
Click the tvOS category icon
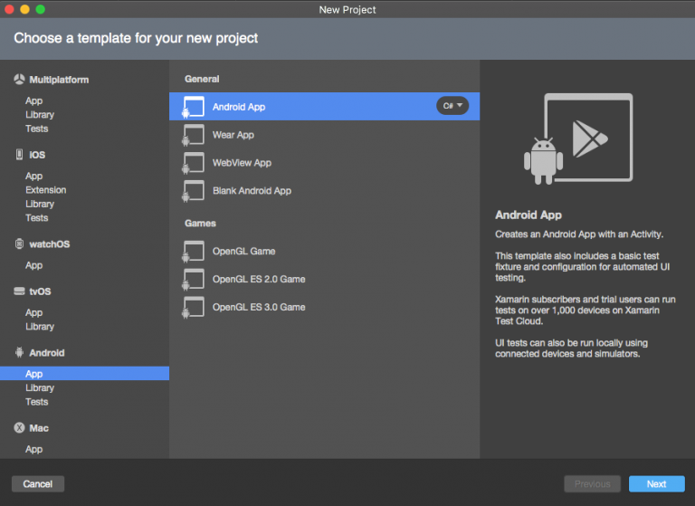point(19,291)
